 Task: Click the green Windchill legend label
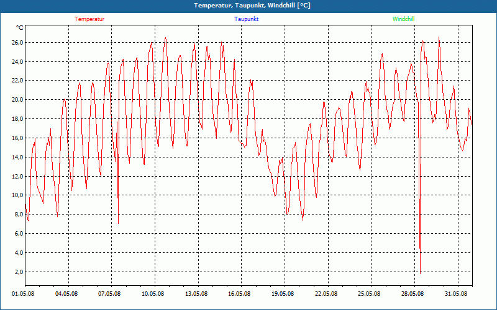(x=403, y=19)
